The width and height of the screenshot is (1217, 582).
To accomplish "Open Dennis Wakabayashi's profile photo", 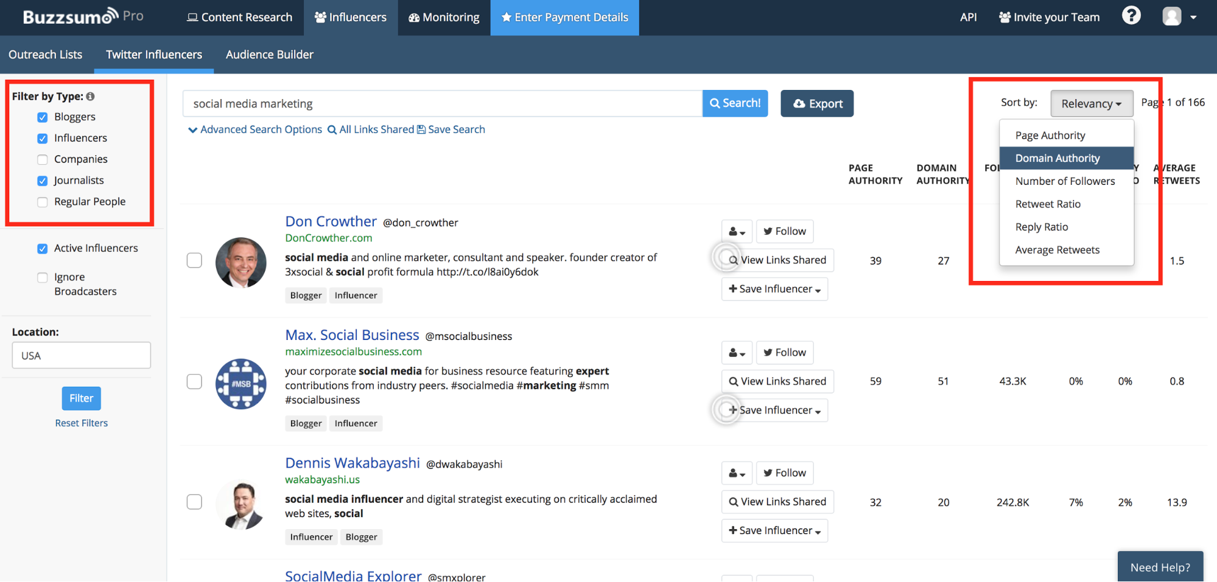I will point(241,504).
